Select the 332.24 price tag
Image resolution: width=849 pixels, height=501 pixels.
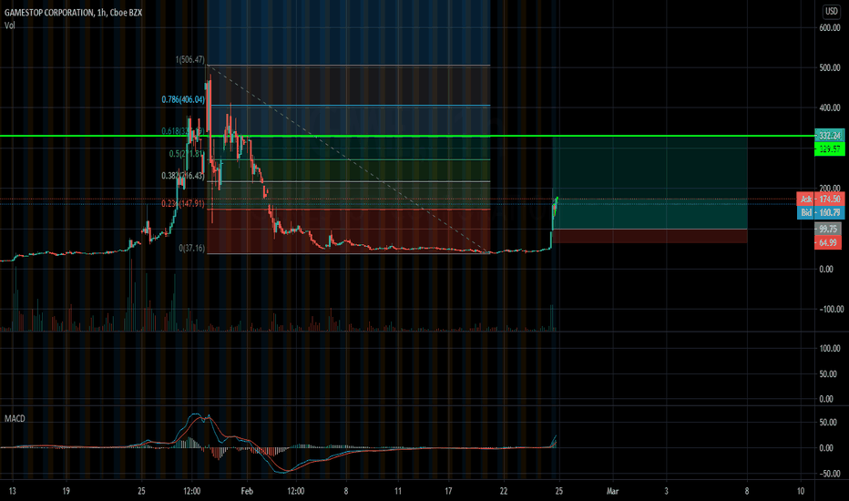click(829, 136)
